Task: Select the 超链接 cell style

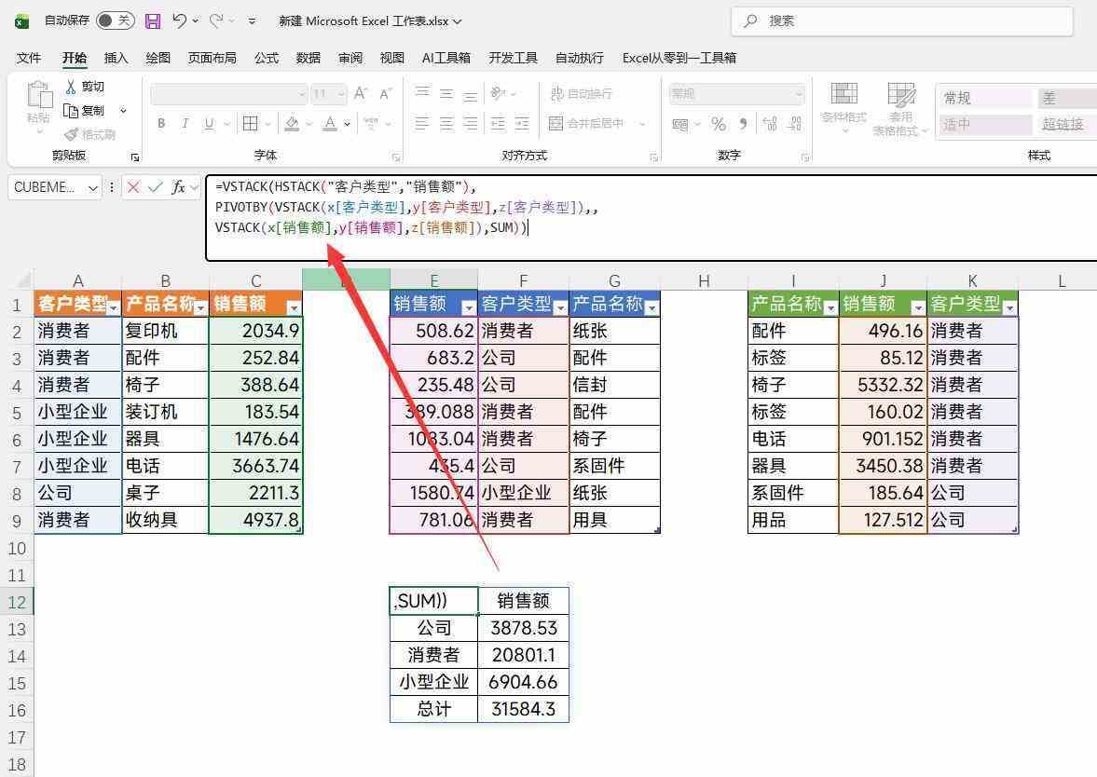Action: [x=1065, y=125]
